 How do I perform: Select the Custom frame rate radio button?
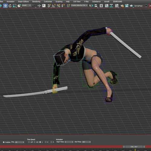click(4, 142)
